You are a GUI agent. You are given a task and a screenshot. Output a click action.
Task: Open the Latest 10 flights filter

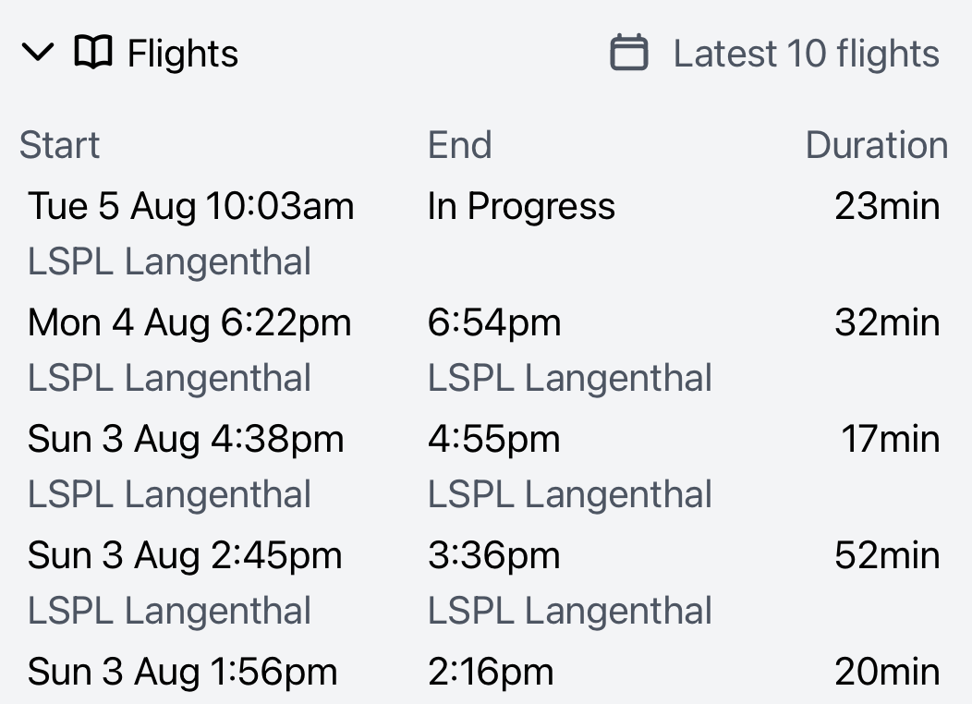point(806,54)
